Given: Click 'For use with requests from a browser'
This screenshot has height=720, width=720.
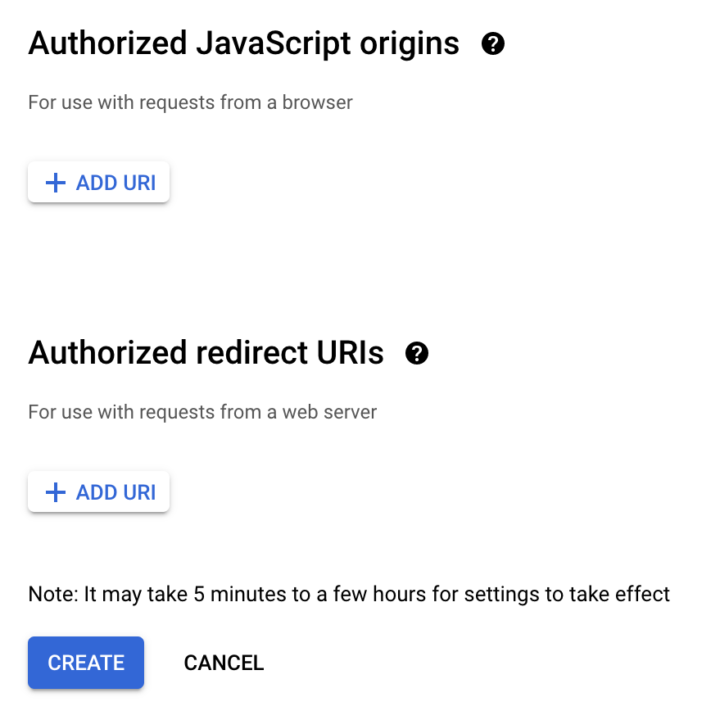Looking at the screenshot, I should pyautogui.click(x=190, y=102).
